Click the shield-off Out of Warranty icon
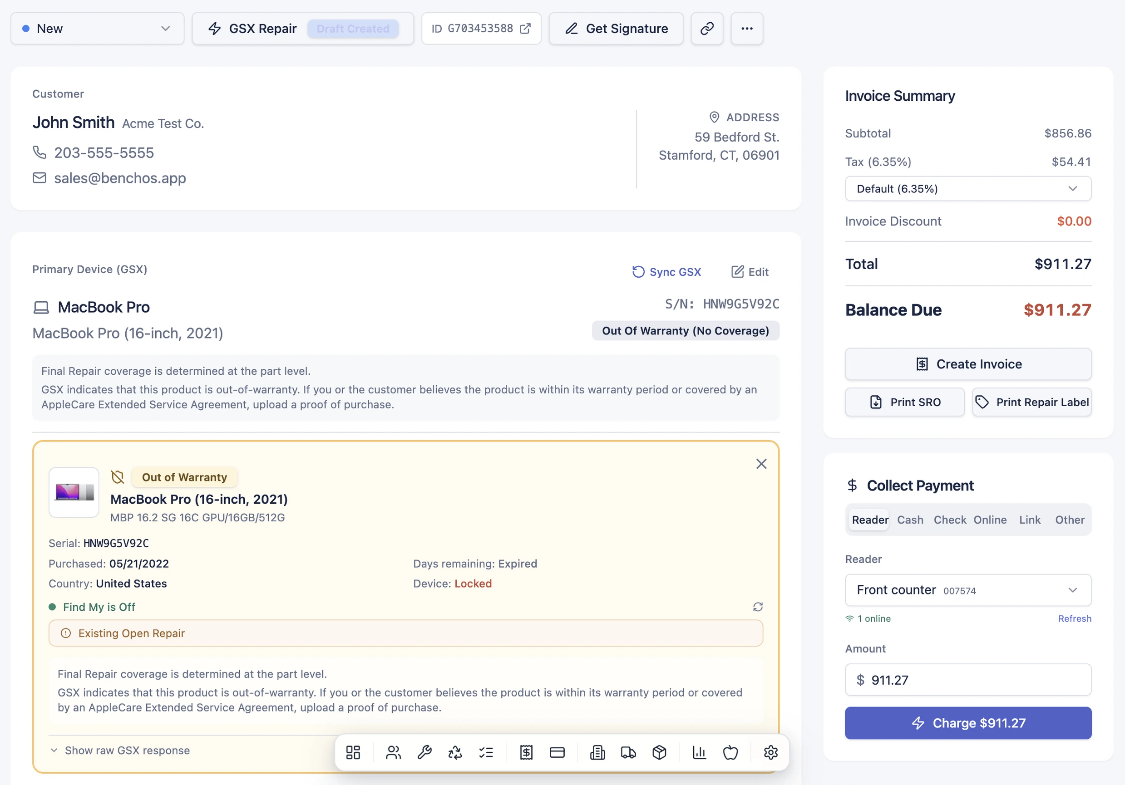This screenshot has height=785, width=1125. tap(118, 477)
